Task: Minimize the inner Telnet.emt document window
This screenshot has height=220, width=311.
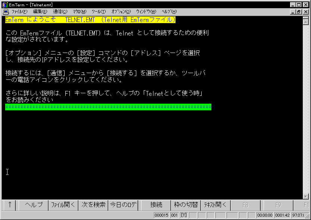Action: tap(293, 12)
